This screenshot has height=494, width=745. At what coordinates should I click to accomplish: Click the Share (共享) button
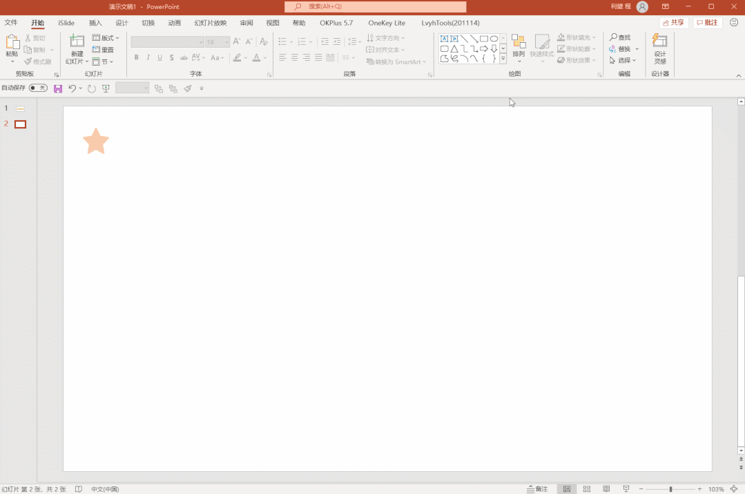point(674,22)
